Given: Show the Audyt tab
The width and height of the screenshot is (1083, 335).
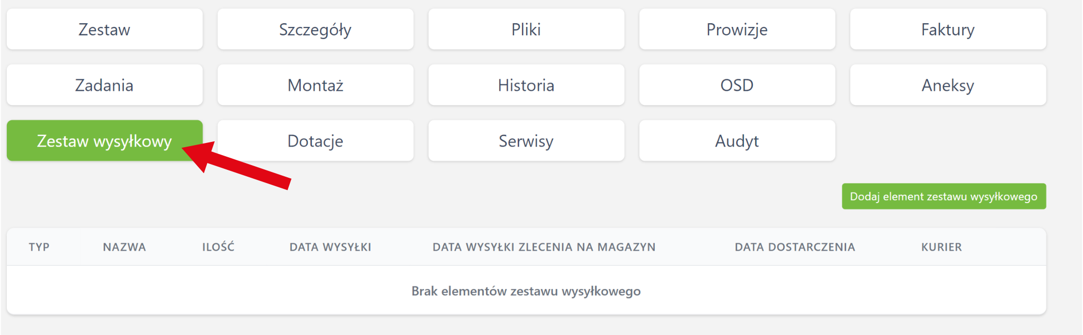Looking at the screenshot, I should pyautogui.click(x=737, y=141).
